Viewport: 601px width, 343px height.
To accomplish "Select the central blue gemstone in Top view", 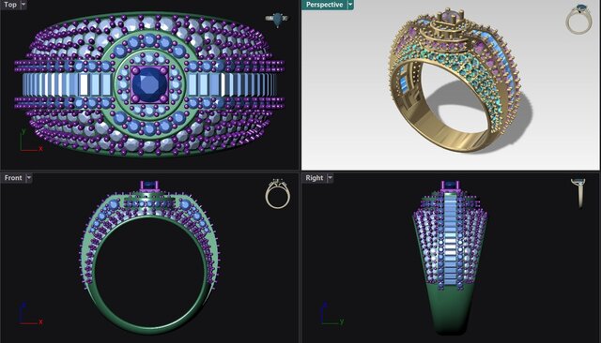I will (150, 84).
